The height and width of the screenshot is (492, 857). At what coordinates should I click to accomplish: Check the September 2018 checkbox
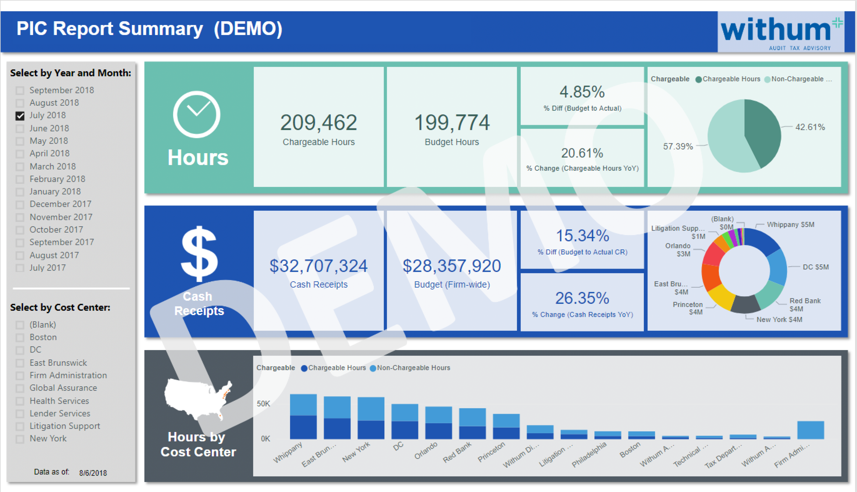coord(20,90)
